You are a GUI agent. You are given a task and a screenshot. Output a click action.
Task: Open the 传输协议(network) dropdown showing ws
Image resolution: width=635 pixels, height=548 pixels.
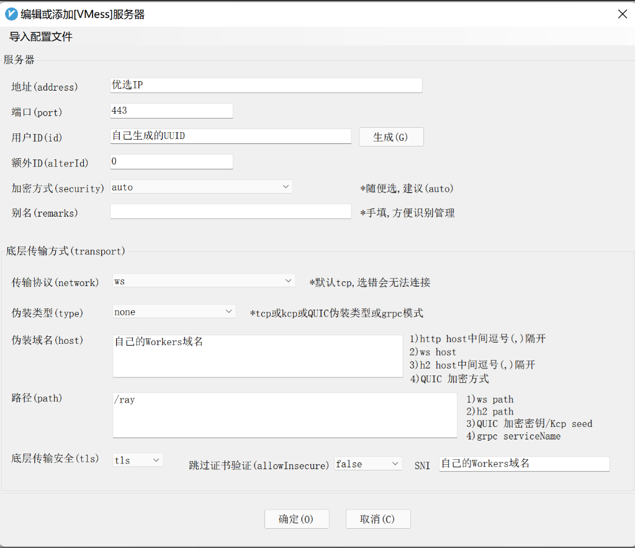[x=204, y=281]
